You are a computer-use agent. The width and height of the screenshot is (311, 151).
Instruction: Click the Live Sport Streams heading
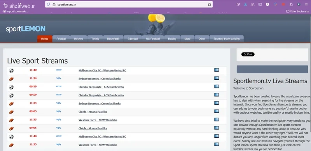click(37, 61)
